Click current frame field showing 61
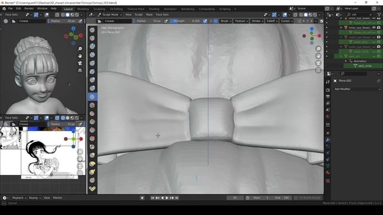 point(235,198)
